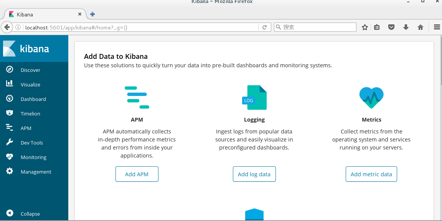
Task: Open Timelion bear icon
Action: pos(10,113)
